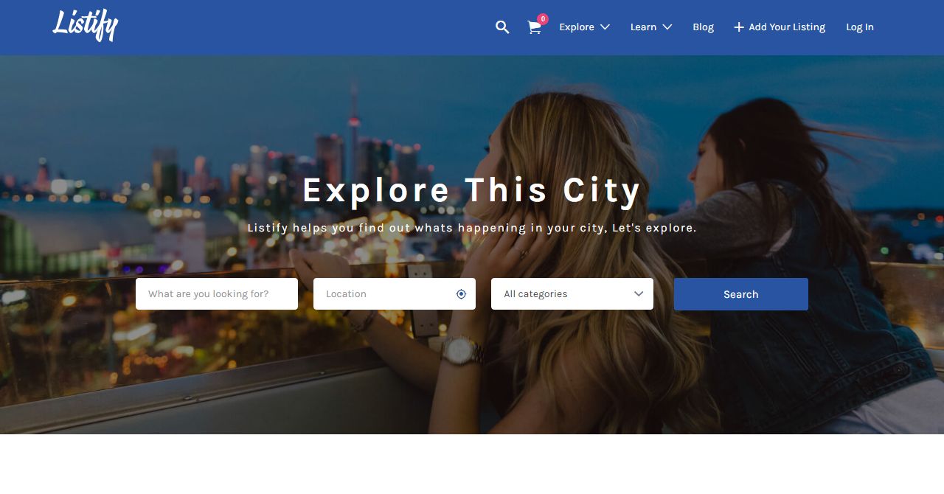
Task: Click the All categories dropdown arrow
Action: point(639,293)
